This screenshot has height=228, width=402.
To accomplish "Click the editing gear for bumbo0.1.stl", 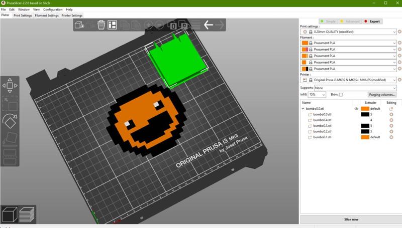I will point(391,137).
